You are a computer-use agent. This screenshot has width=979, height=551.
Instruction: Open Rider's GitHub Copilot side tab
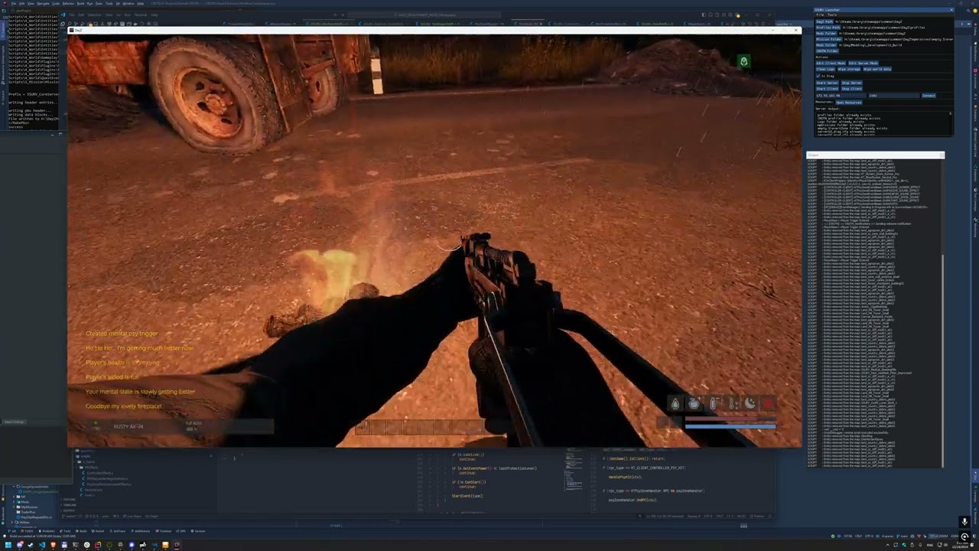(x=975, y=142)
